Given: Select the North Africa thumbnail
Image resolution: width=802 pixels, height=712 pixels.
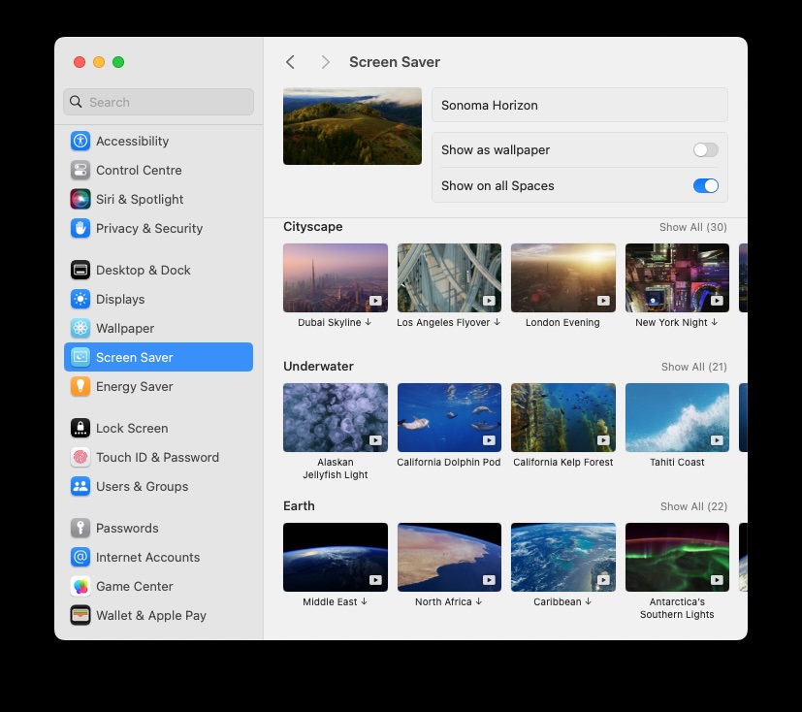Looking at the screenshot, I should [450, 557].
